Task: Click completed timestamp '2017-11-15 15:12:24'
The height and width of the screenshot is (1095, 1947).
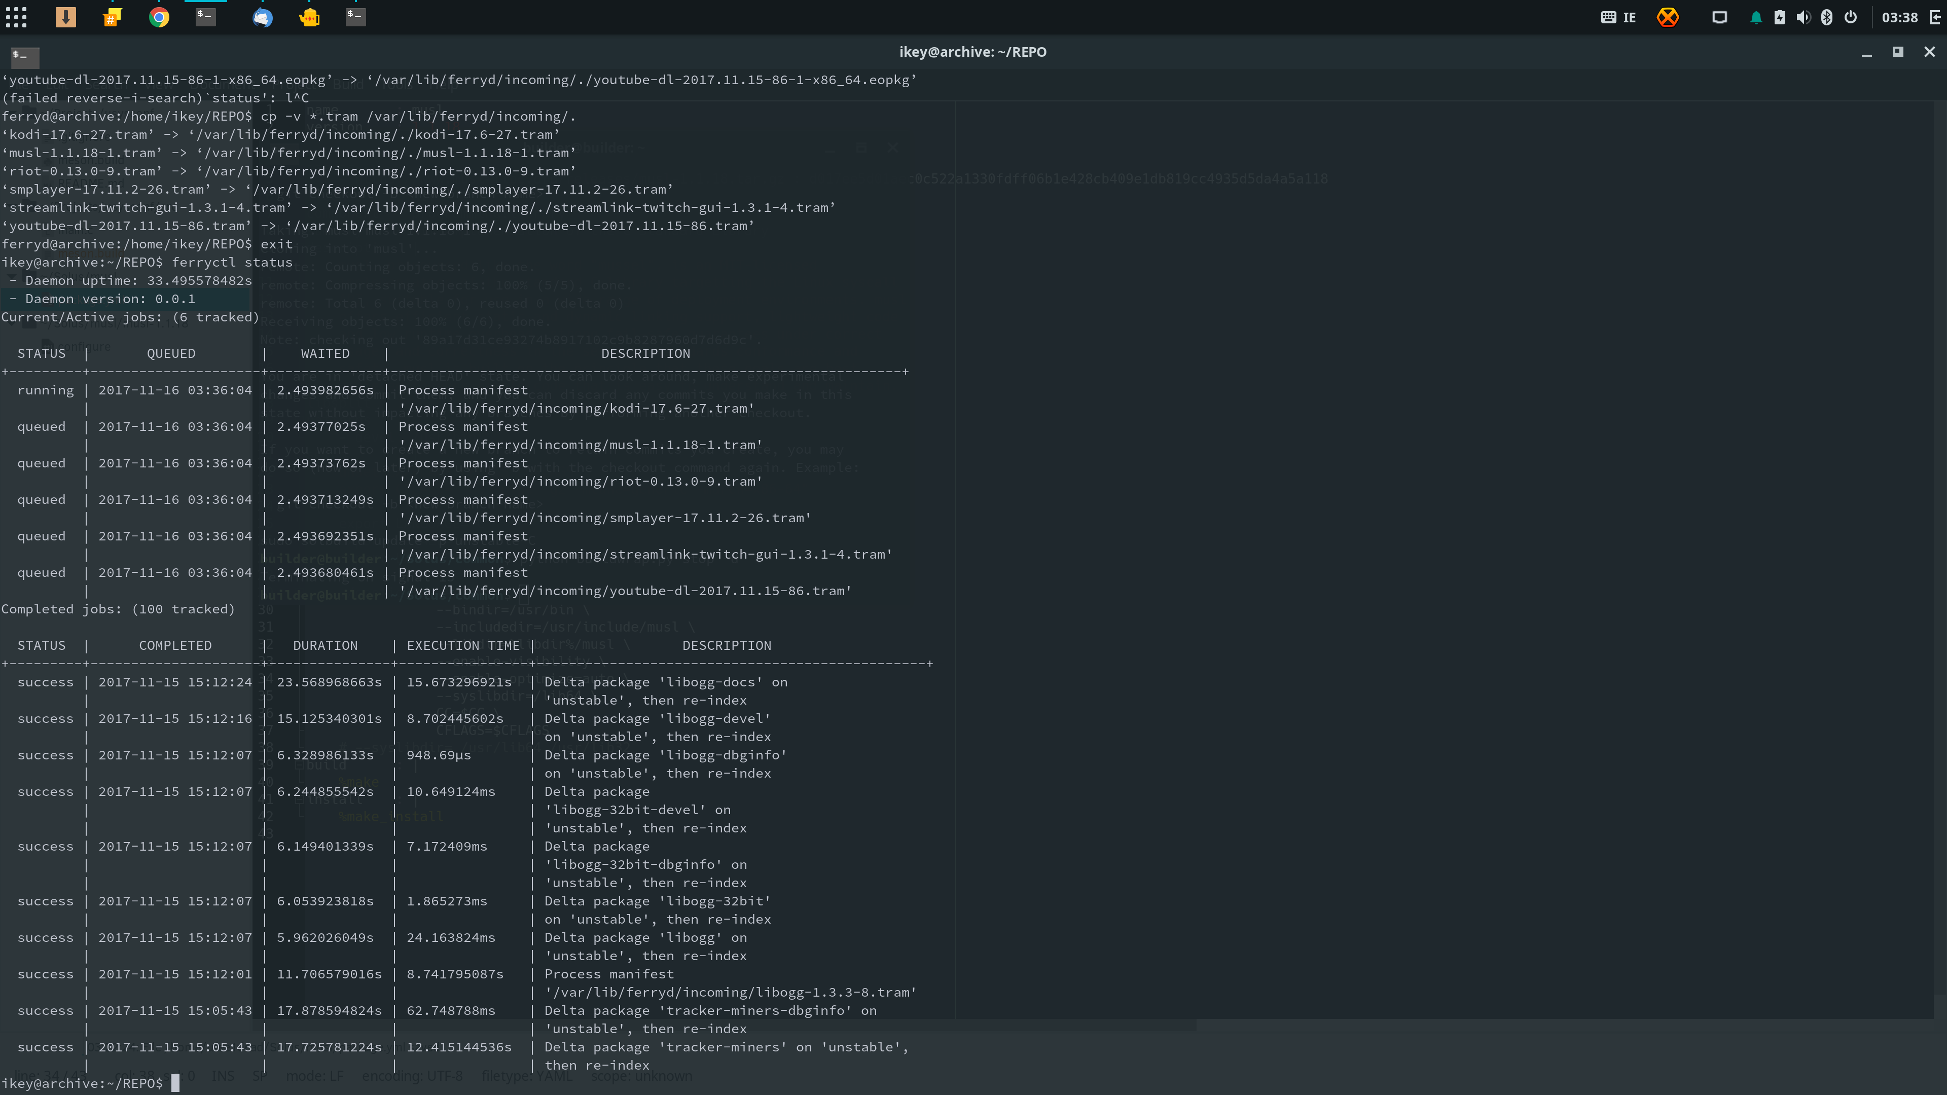Action: pyautogui.click(x=175, y=682)
